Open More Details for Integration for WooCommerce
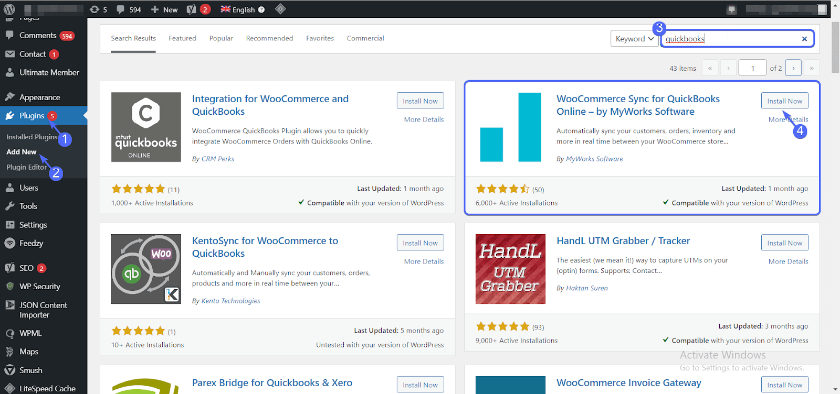The image size is (840, 394). point(424,119)
